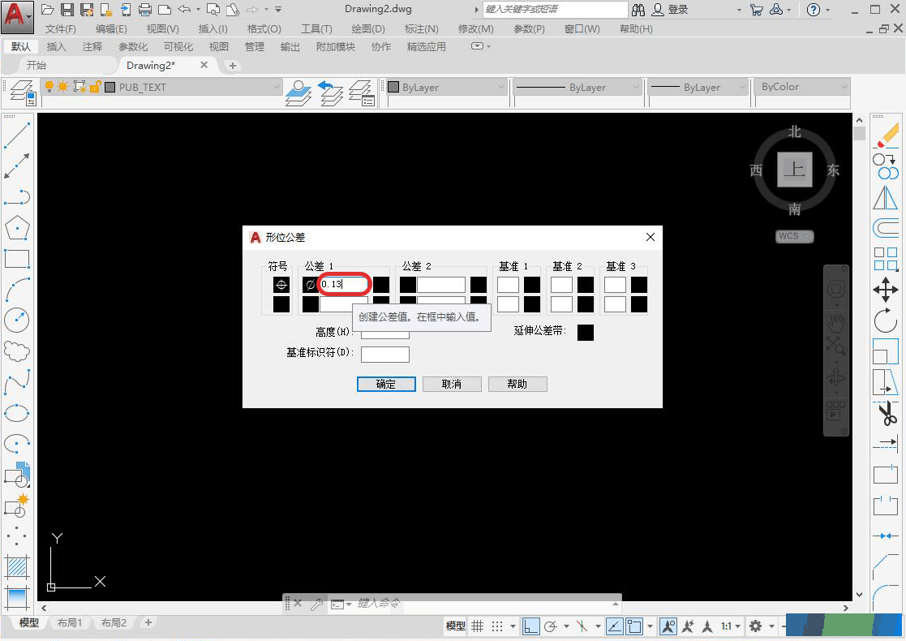Screen dimensions: 906x641
Task: Toggle polar tracking in status bar
Action: [x=551, y=626]
